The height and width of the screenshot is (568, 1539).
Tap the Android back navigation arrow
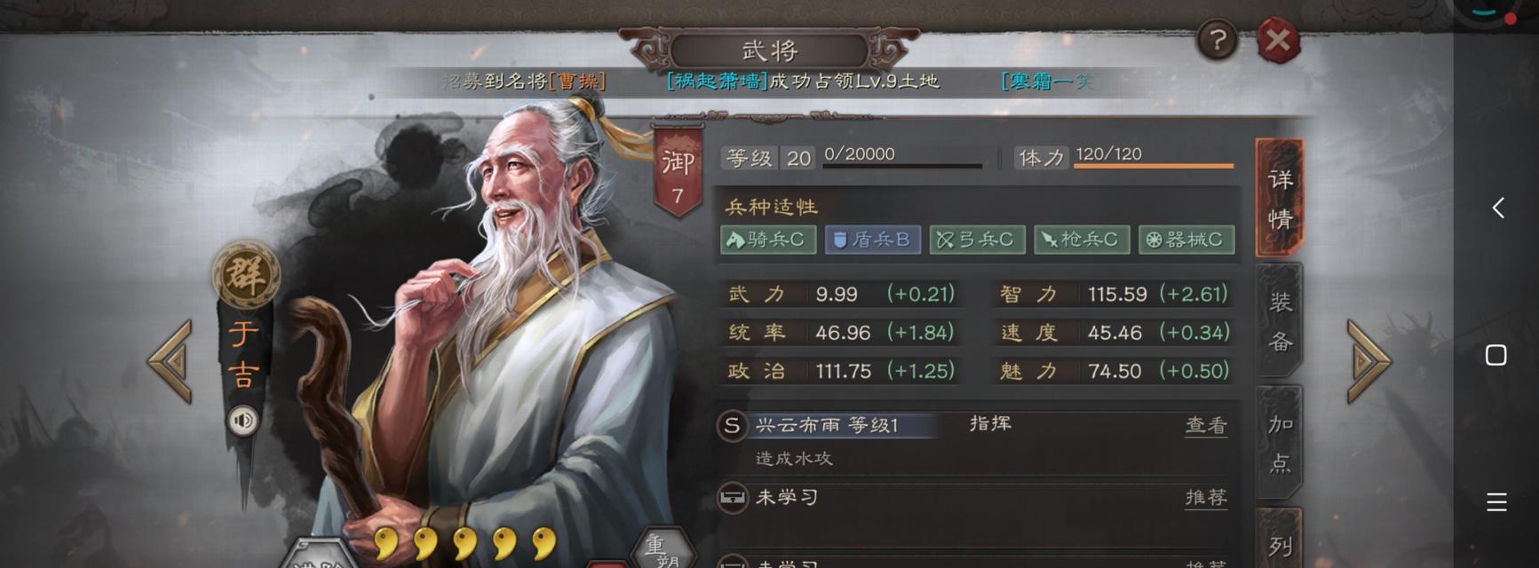pos(1497,208)
